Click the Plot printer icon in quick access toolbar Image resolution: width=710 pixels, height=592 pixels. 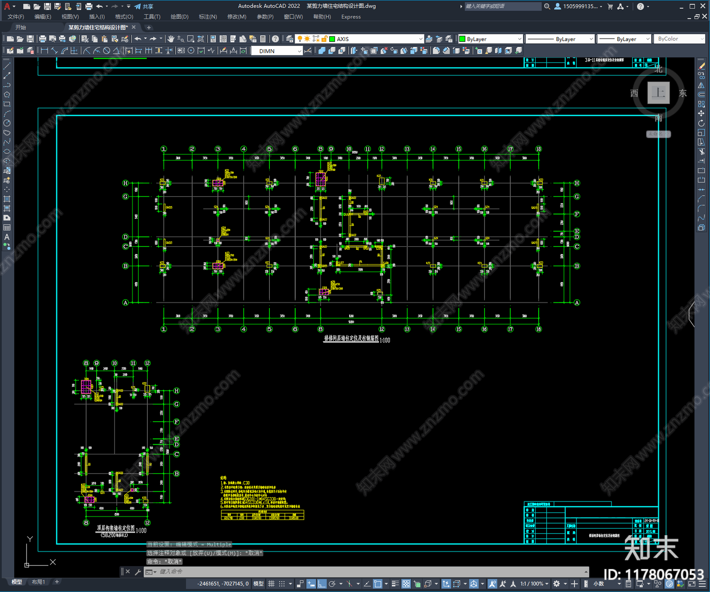pyautogui.click(x=89, y=6)
